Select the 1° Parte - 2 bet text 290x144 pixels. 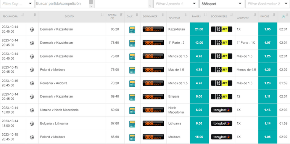coord(176,43)
